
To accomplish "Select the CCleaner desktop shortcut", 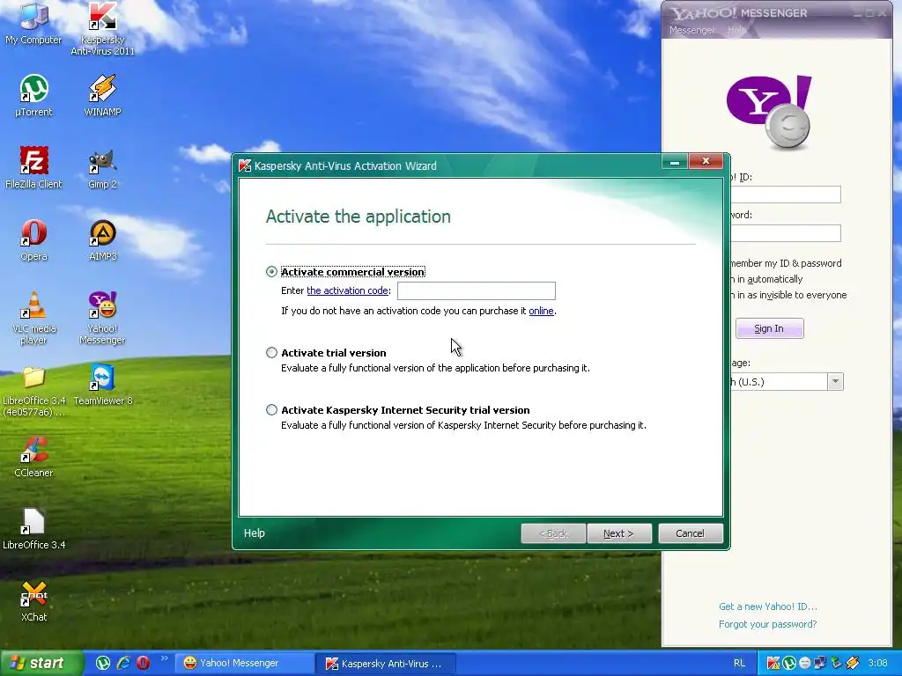I will pyautogui.click(x=33, y=457).
